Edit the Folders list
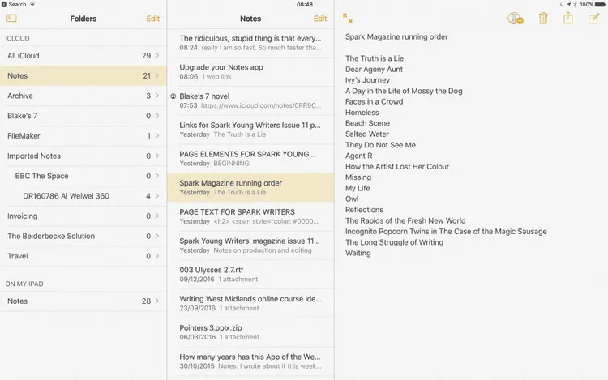 (152, 19)
